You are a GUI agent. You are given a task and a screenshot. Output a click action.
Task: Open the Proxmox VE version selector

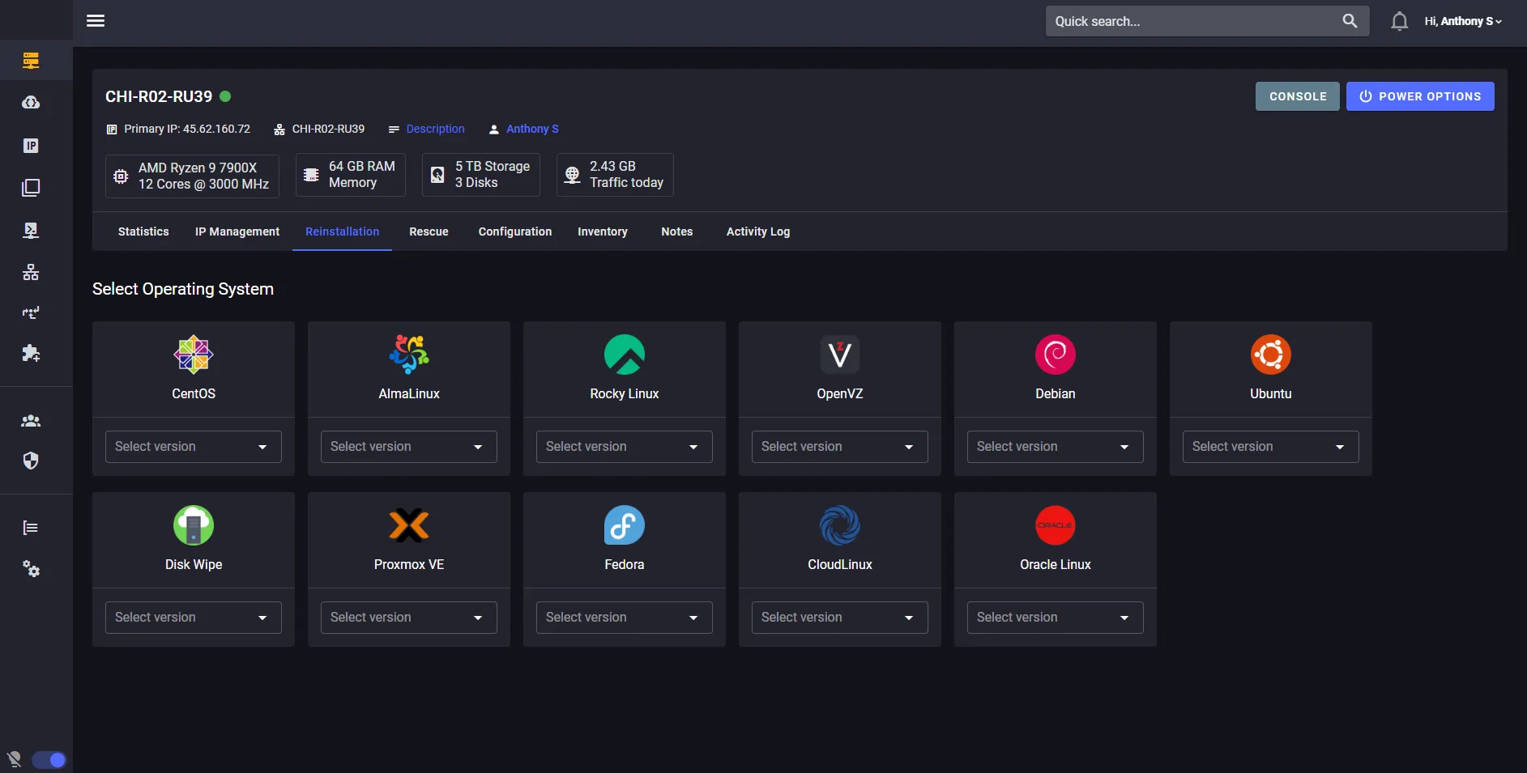pos(408,617)
